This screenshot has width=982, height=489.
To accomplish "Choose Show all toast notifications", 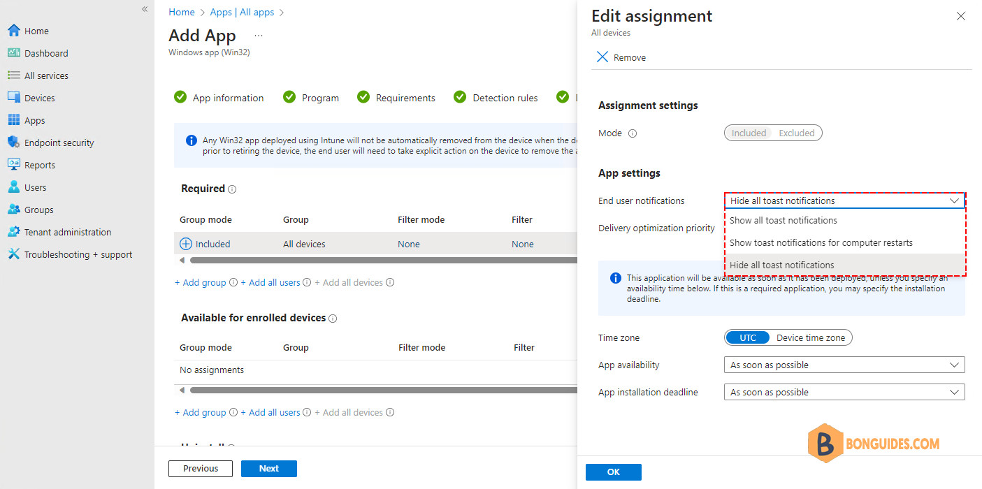I will (844, 220).
